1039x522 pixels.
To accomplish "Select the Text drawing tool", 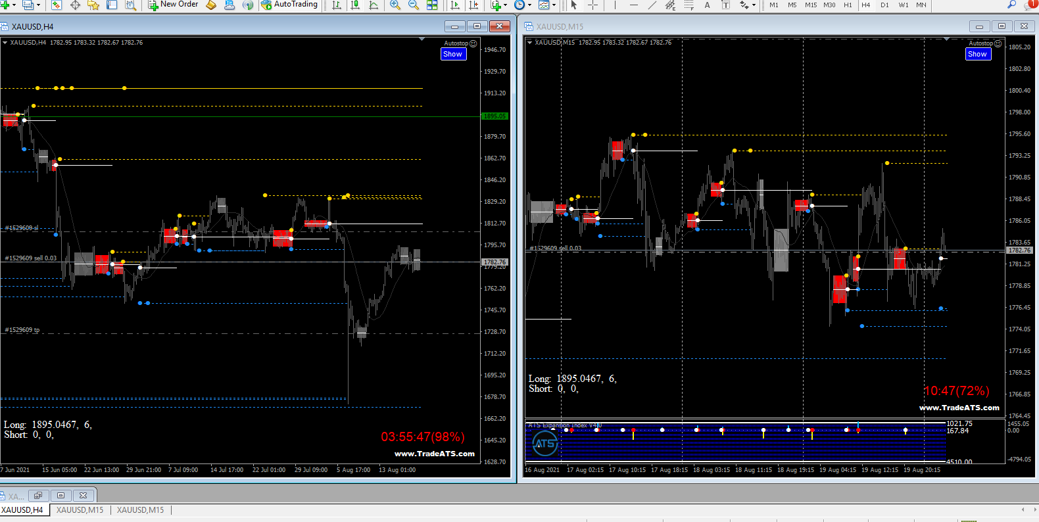I will (707, 5).
